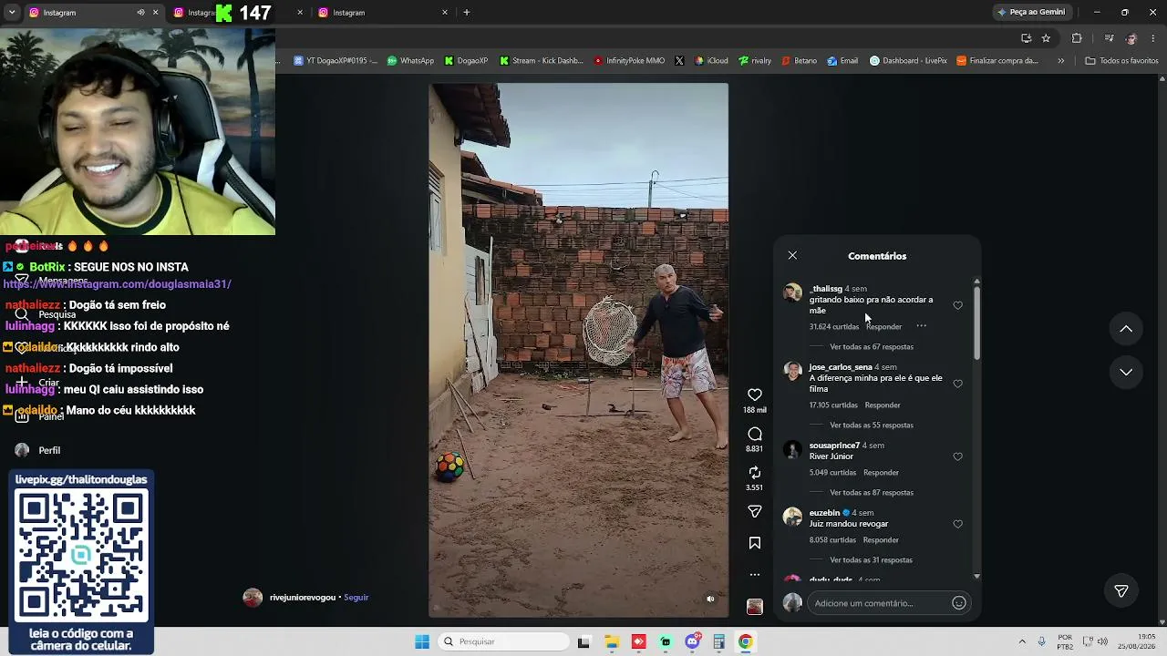Open the iCloud bookmark
The width and height of the screenshot is (1167, 656).
pyautogui.click(x=711, y=61)
